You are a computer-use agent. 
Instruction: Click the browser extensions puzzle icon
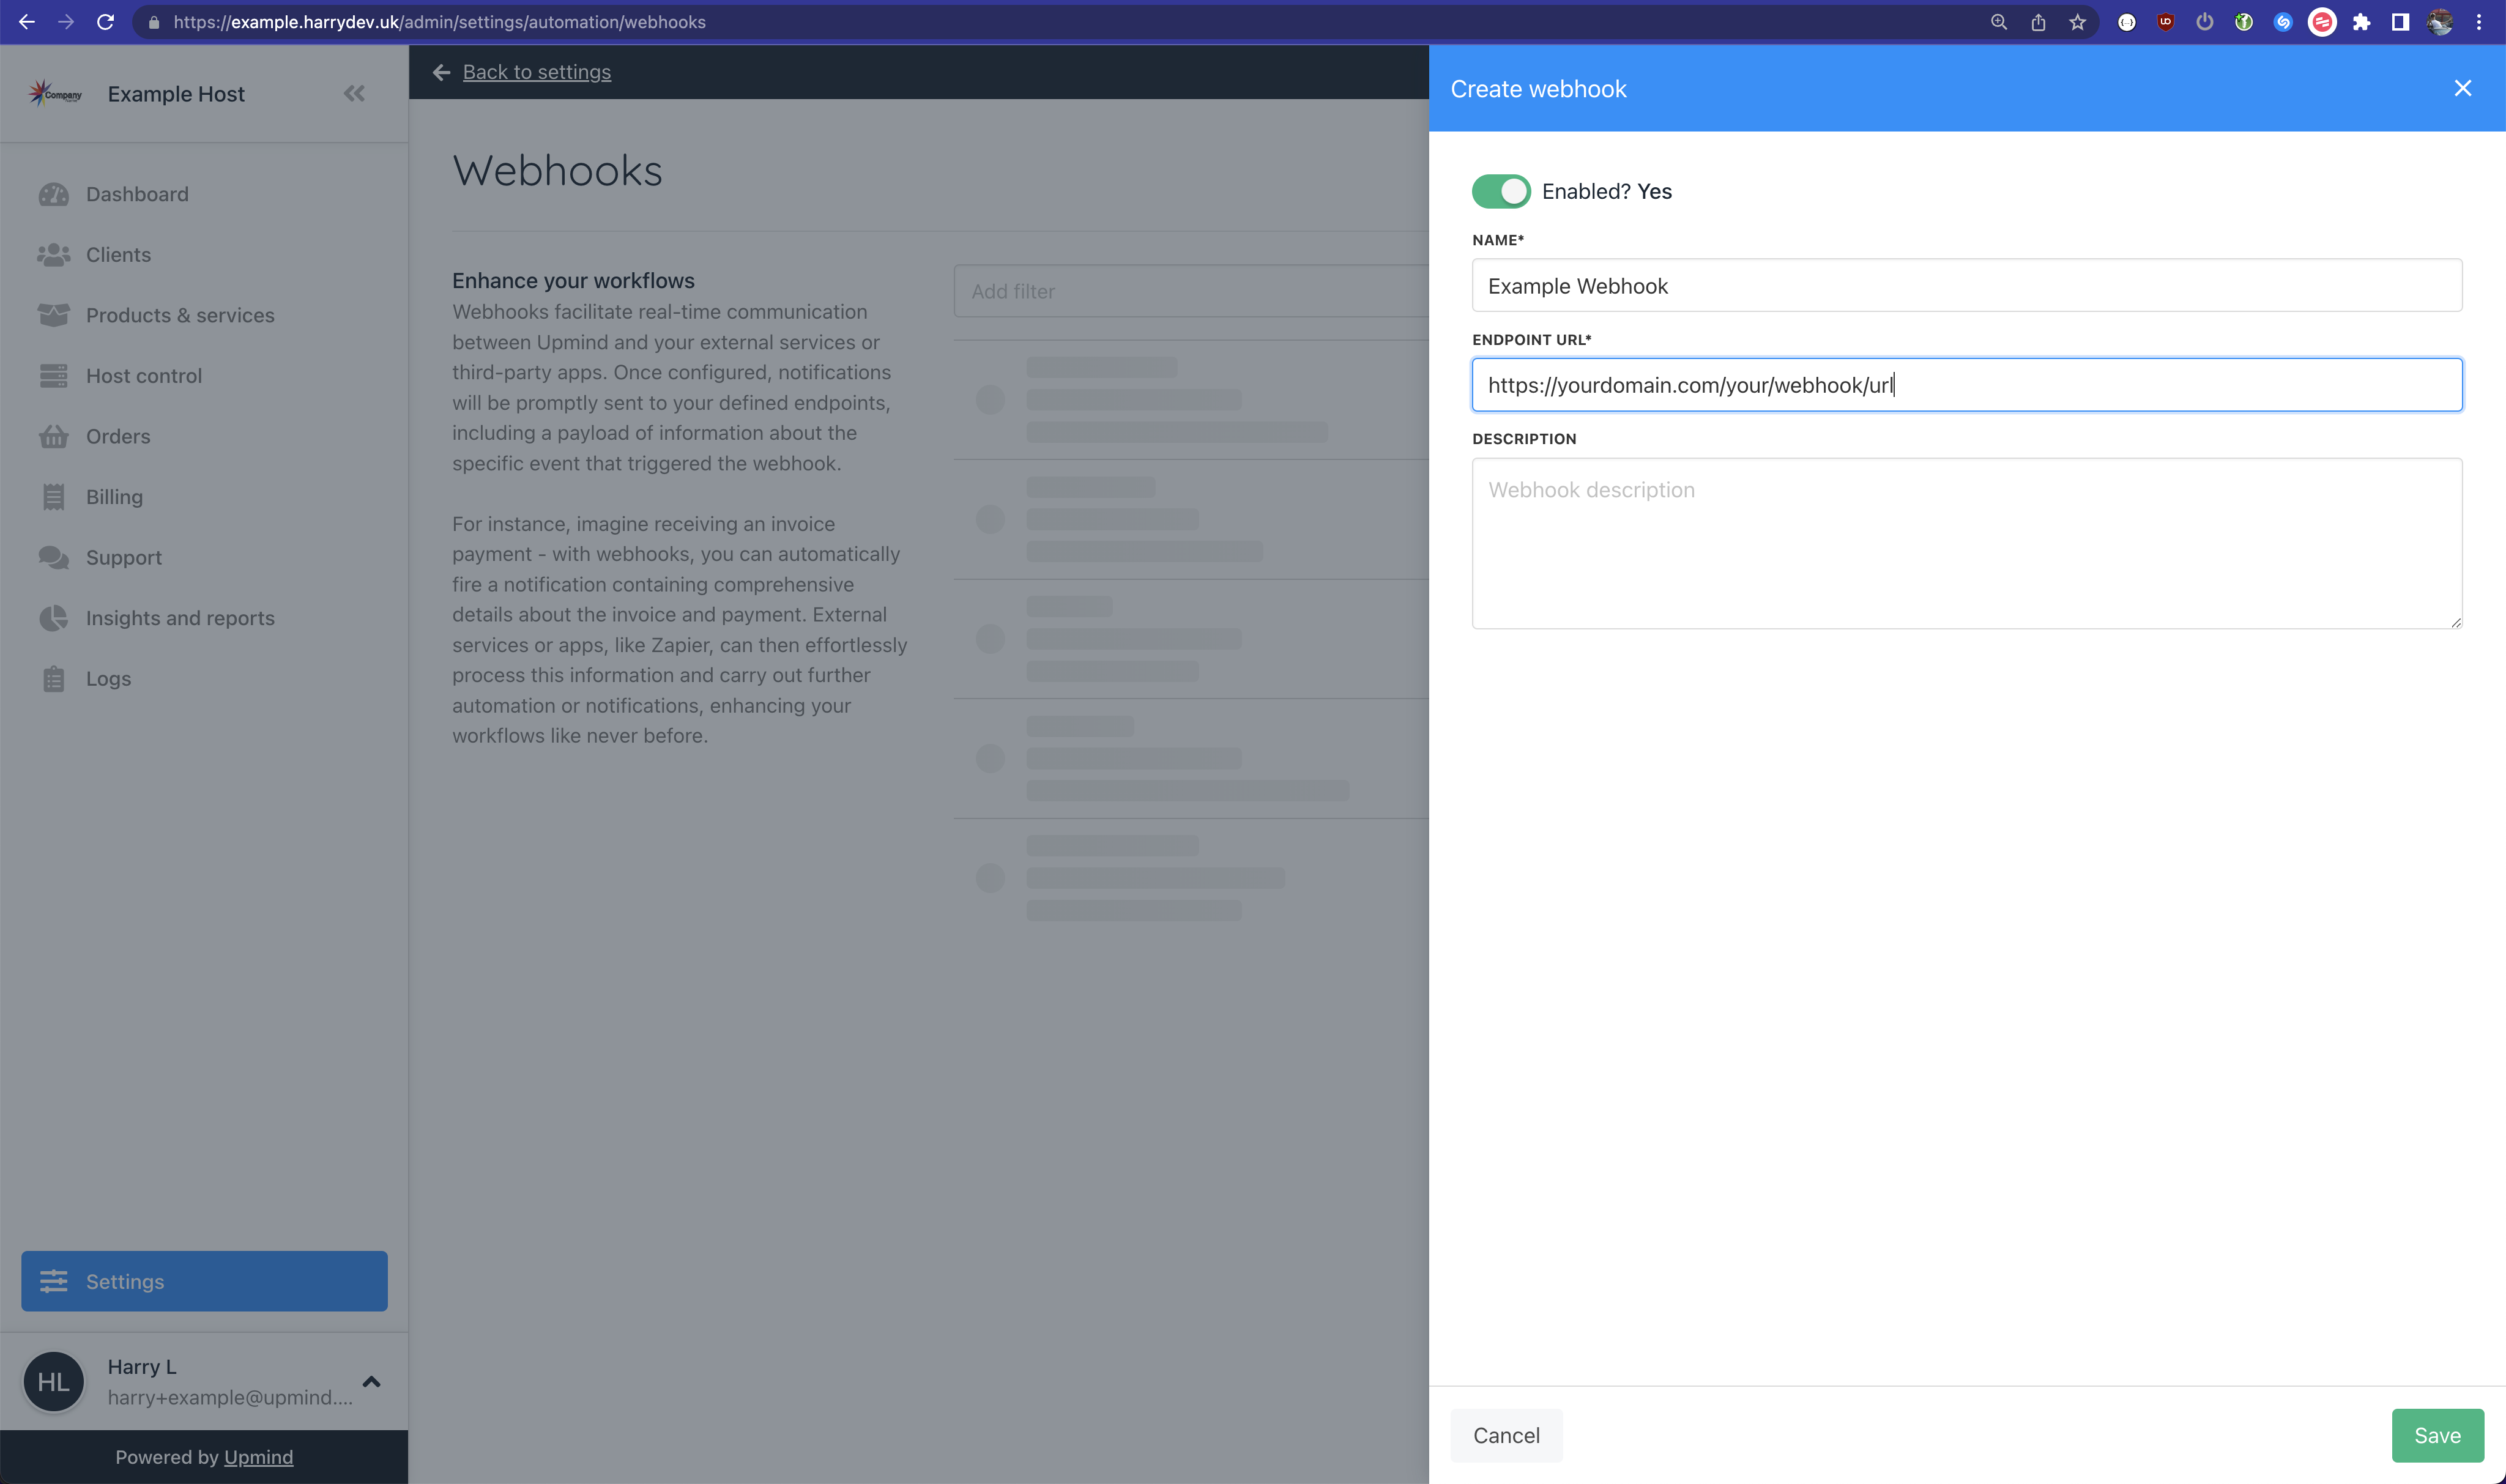pyautogui.click(x=2361, y=22)
